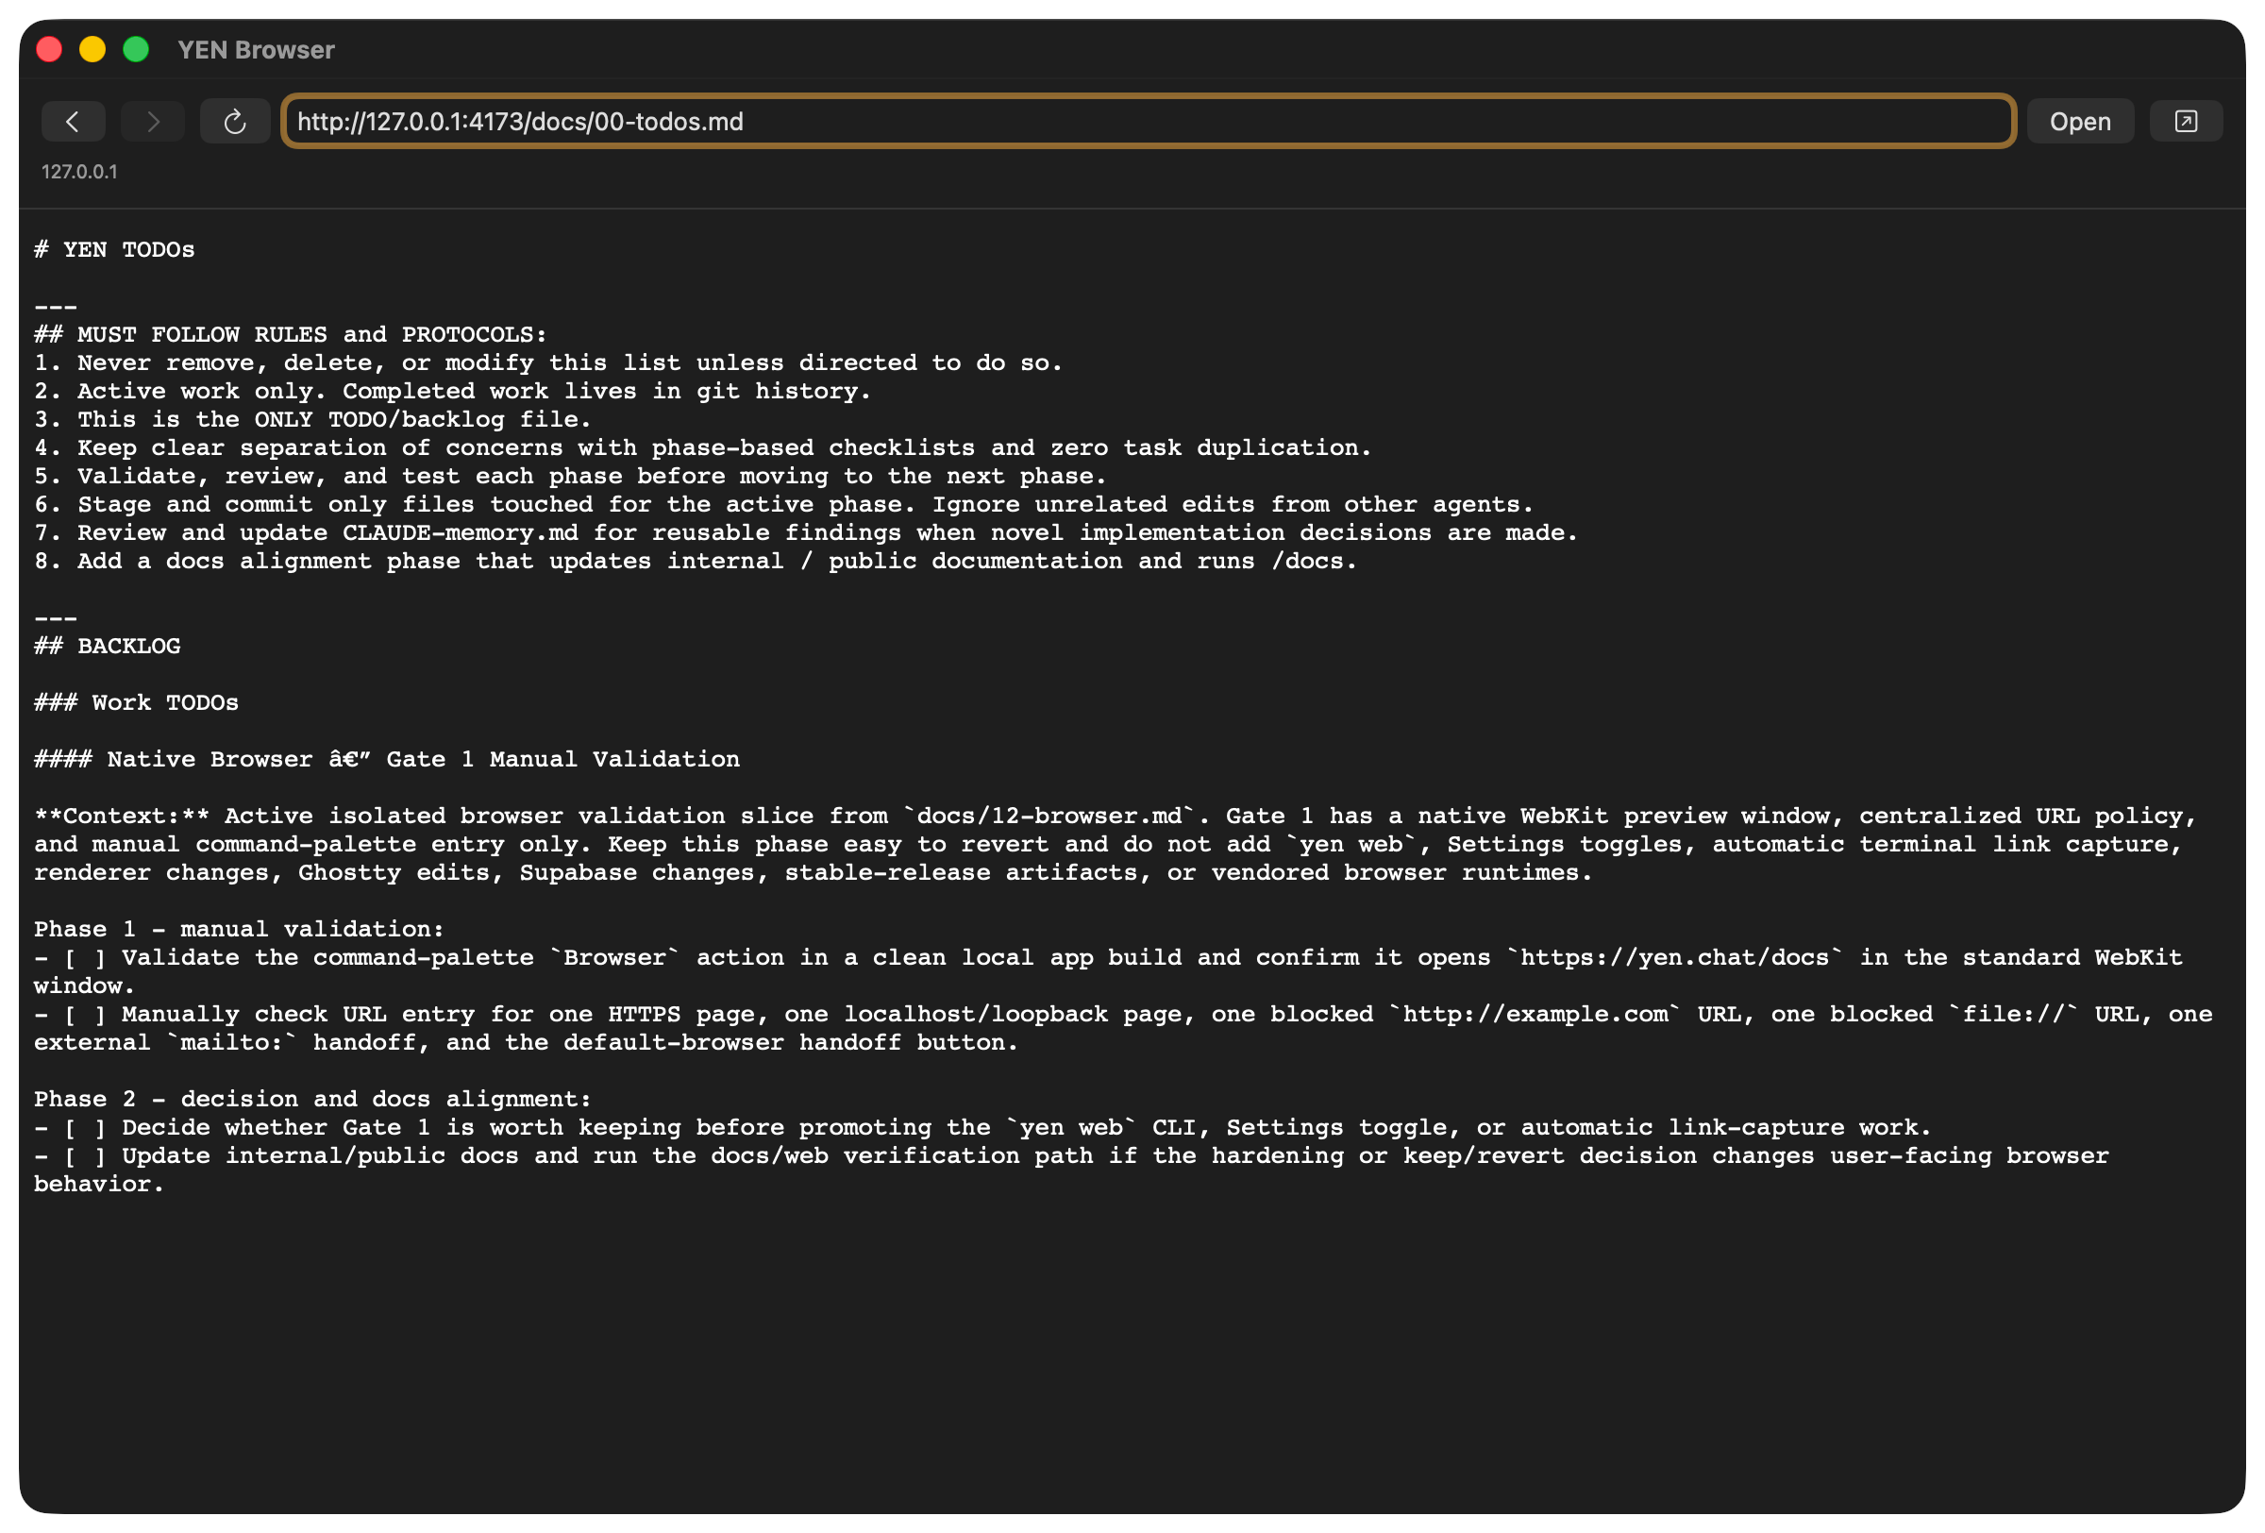Click the docs/12-browser.md file reference
2265x1533 pixels.
point(1049,816)
